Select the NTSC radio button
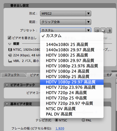The height and width of the screenshot is (131, 117). tap(56, 120)
